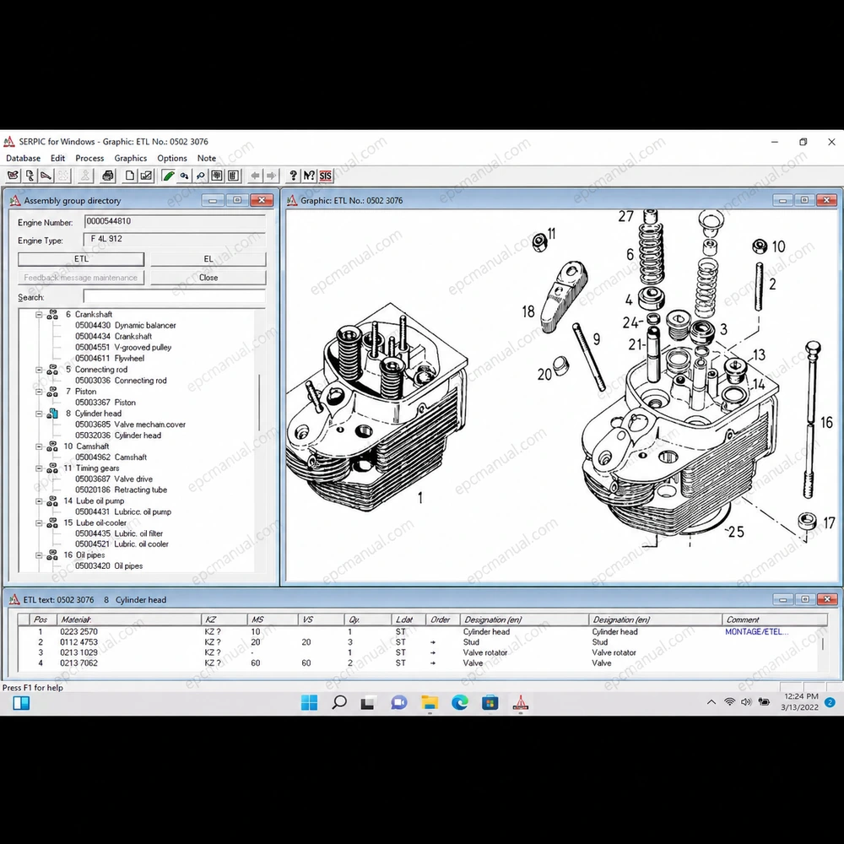This screenshot has height=844, width=844.
Task: Collapse the Oil pipes tree group
Action: tap(39, 555)
